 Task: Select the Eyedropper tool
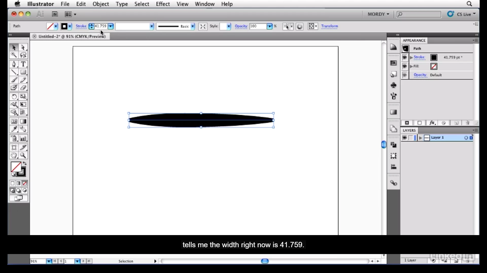pyautogui.click(x=14, y=129)
